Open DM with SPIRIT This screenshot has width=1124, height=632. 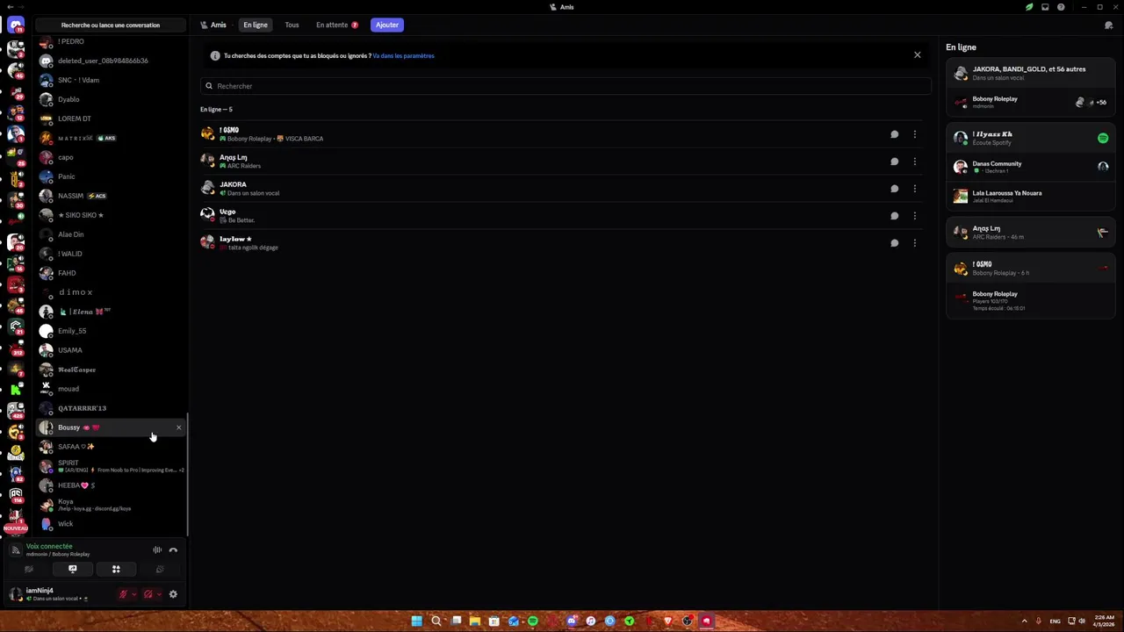[111, 466]
